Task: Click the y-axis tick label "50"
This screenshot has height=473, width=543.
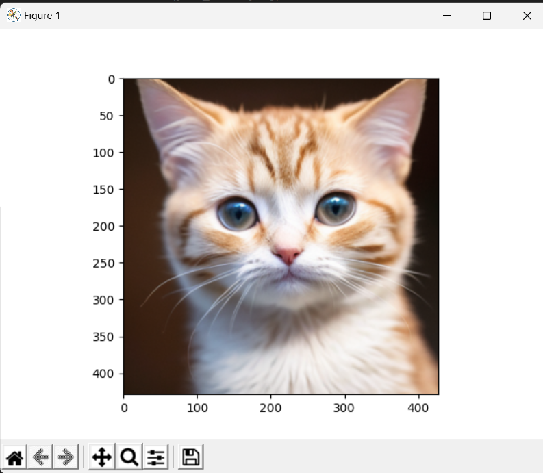Action: (107, 116)
